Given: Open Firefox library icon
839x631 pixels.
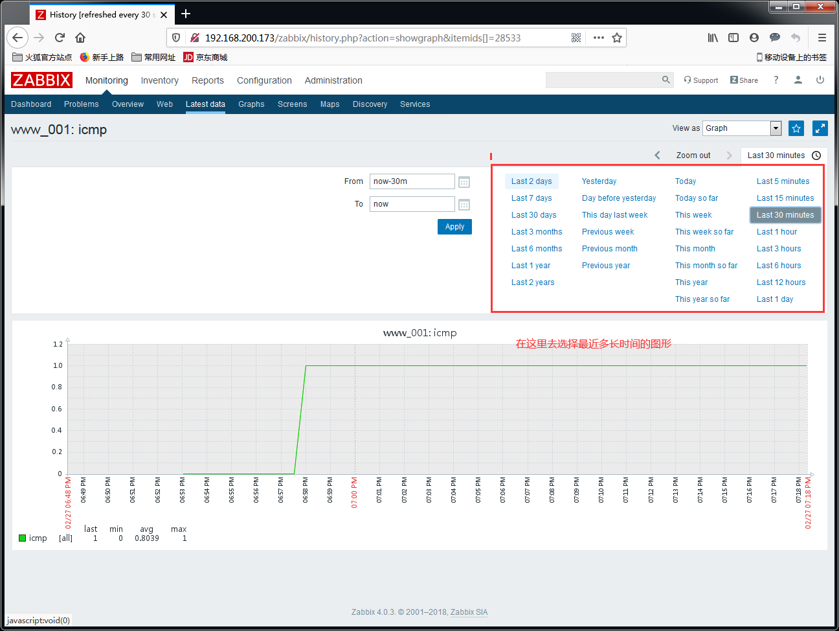Looking at the screenshot, I should 713,38.
